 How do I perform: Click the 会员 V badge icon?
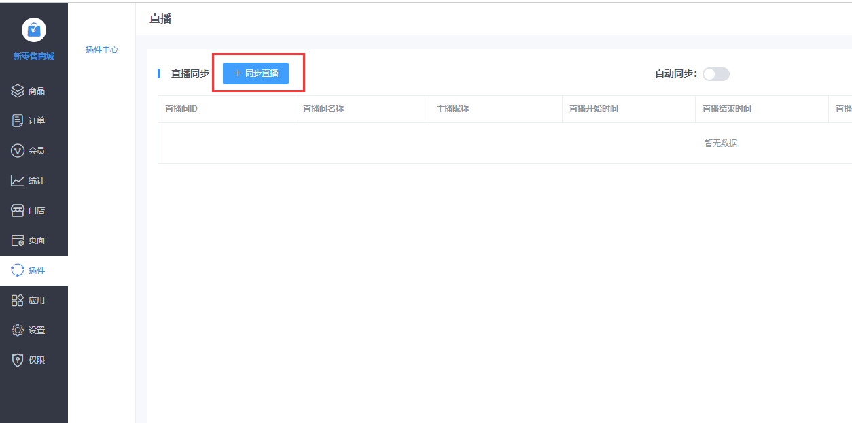click(x=18, y=150)
